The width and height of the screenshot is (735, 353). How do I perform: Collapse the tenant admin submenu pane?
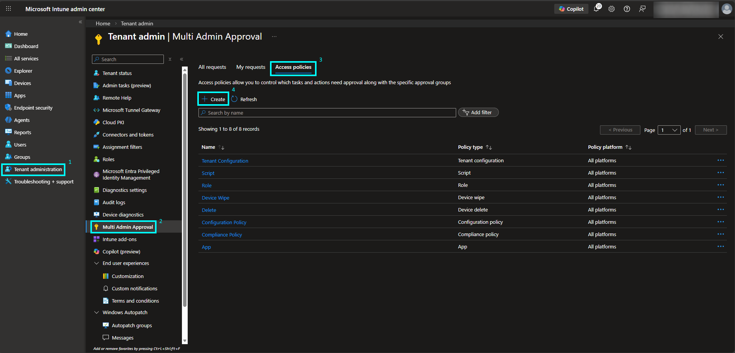tap(182, 59)
